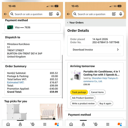The width and height of the screenshot is (128, 128).
Task: Tap Buy it again button
Action: (x=105, y=103)
